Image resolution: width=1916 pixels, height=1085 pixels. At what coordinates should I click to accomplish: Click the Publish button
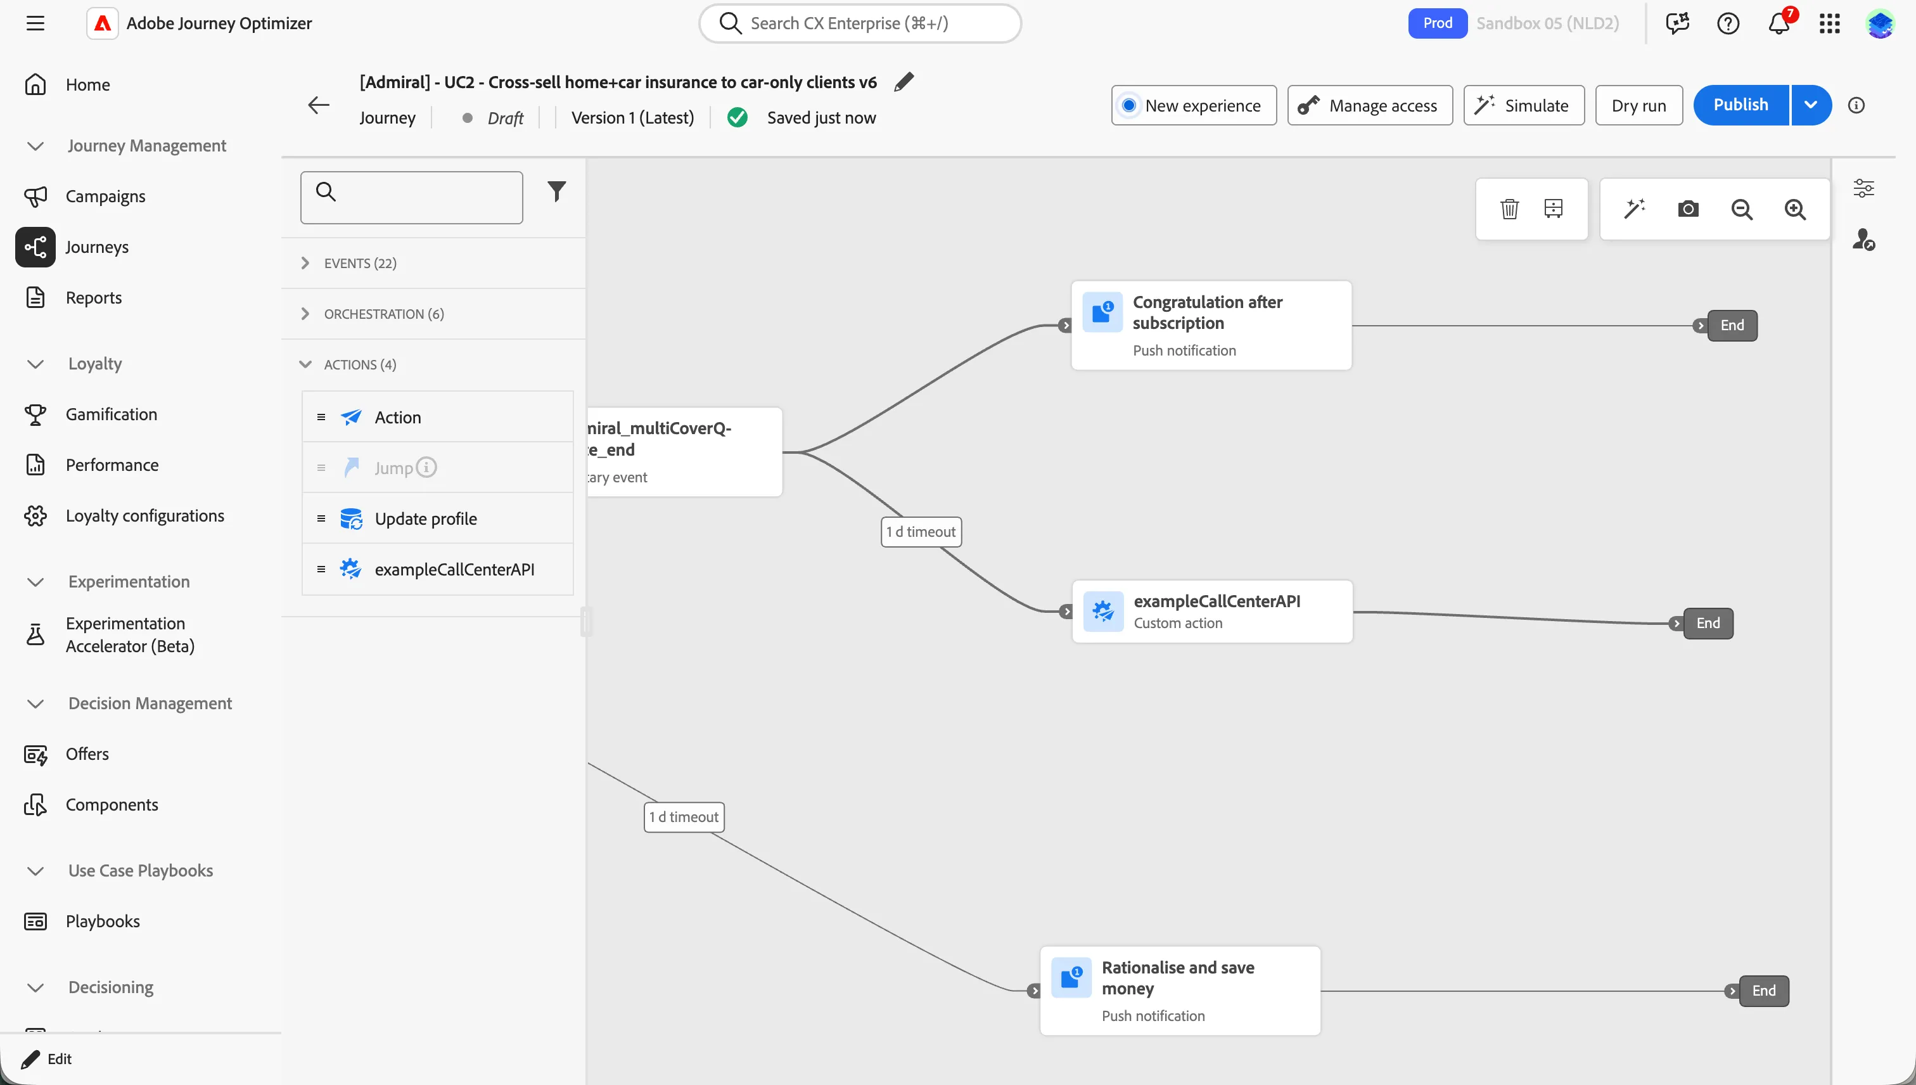1740,105
